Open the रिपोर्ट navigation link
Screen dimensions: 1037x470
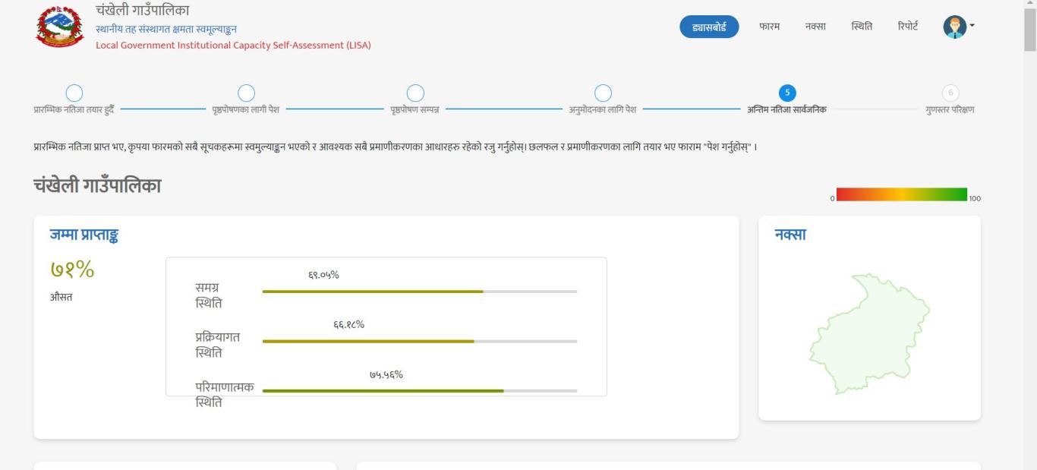click(907, 27)
